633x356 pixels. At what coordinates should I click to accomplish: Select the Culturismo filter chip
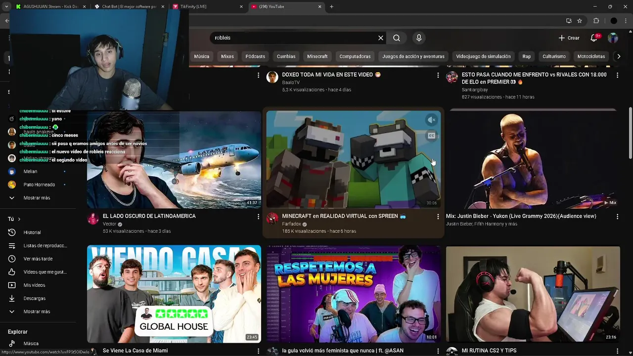(x=554, y=56)
